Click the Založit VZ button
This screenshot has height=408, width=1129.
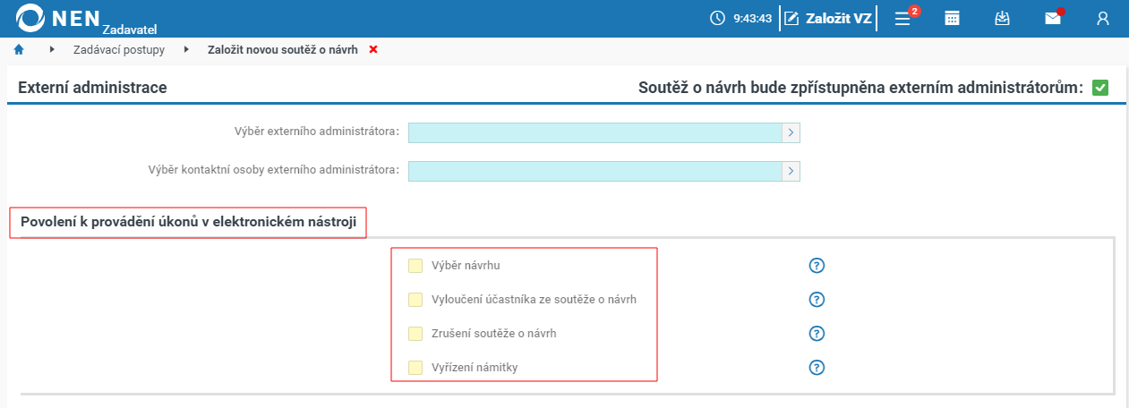pos(828,18)
